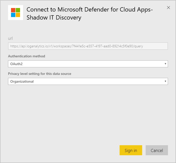This screenshot has width=176, height=163.
Task: Click the 'Authentication method' label
Action: coord(27,56)
